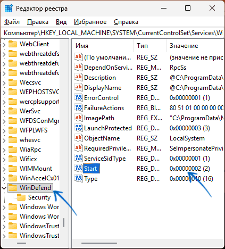Click the WiaRpc folder icon

click(x=13, y=150)
